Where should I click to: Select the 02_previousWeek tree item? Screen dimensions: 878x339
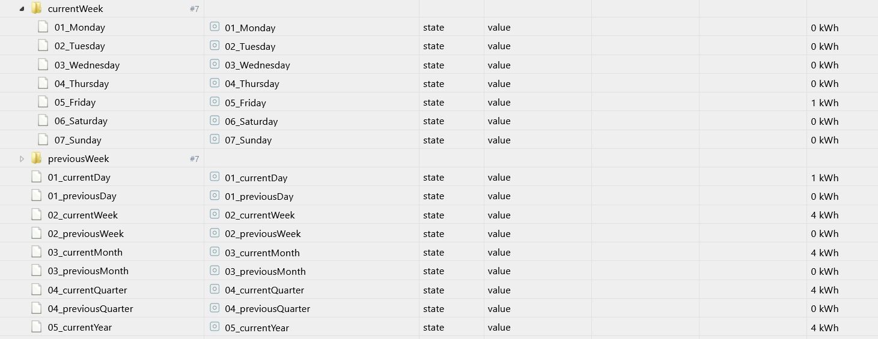pos(86,233)
